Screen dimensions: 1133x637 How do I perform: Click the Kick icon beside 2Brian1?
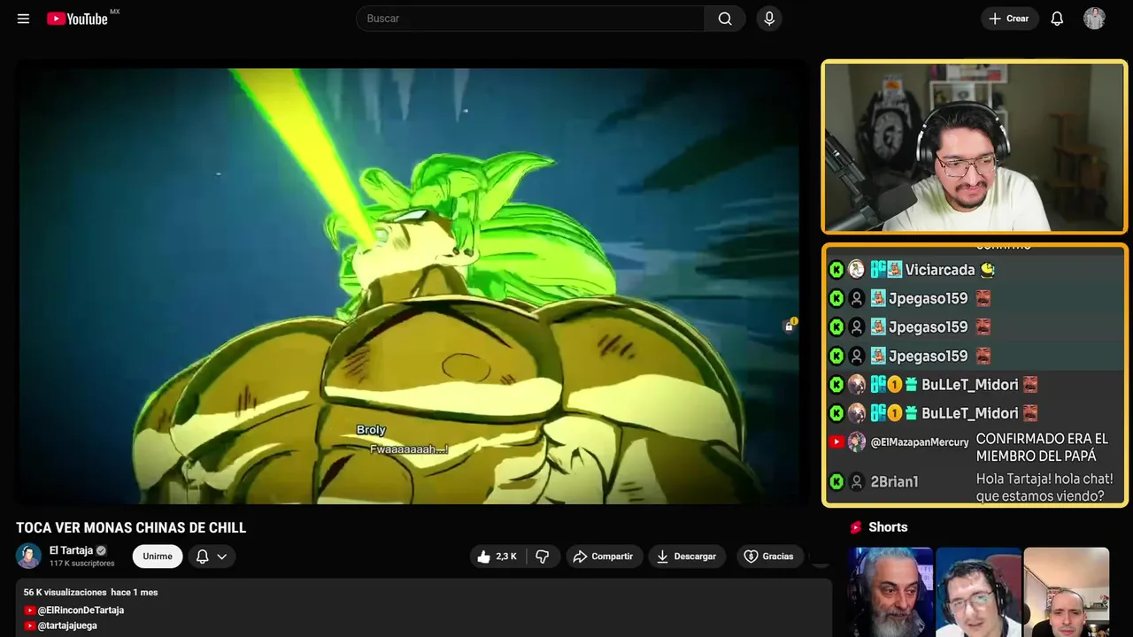pos(836,482)
